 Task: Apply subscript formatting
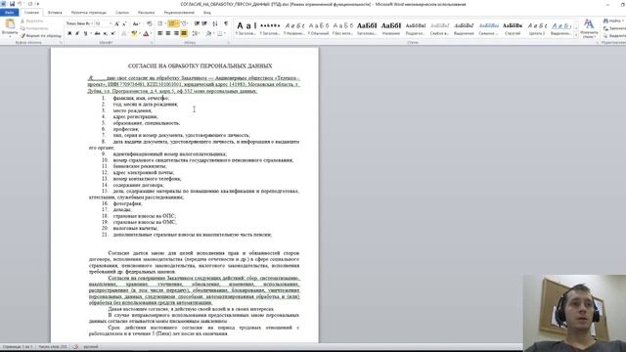(x=105, y=33)
